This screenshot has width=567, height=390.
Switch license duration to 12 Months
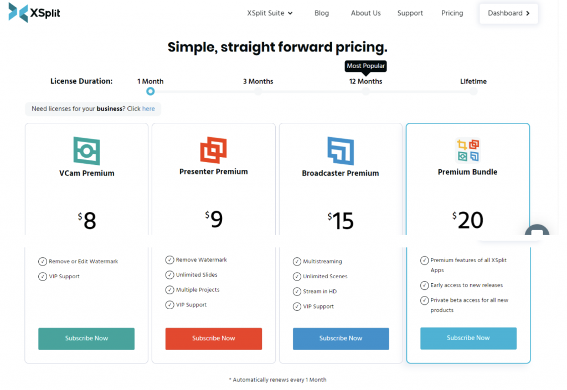point(365,91)
